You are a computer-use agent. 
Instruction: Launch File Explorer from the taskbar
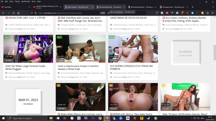point(51,118)
